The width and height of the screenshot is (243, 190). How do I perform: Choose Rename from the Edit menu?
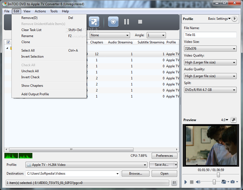(49, 36)
